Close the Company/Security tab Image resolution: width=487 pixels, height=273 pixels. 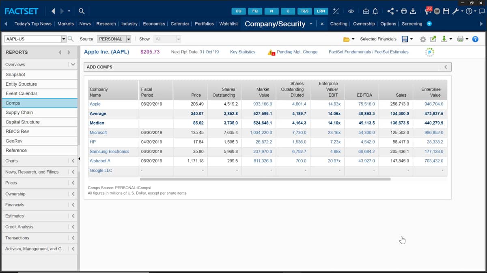[x=322, y=24]
